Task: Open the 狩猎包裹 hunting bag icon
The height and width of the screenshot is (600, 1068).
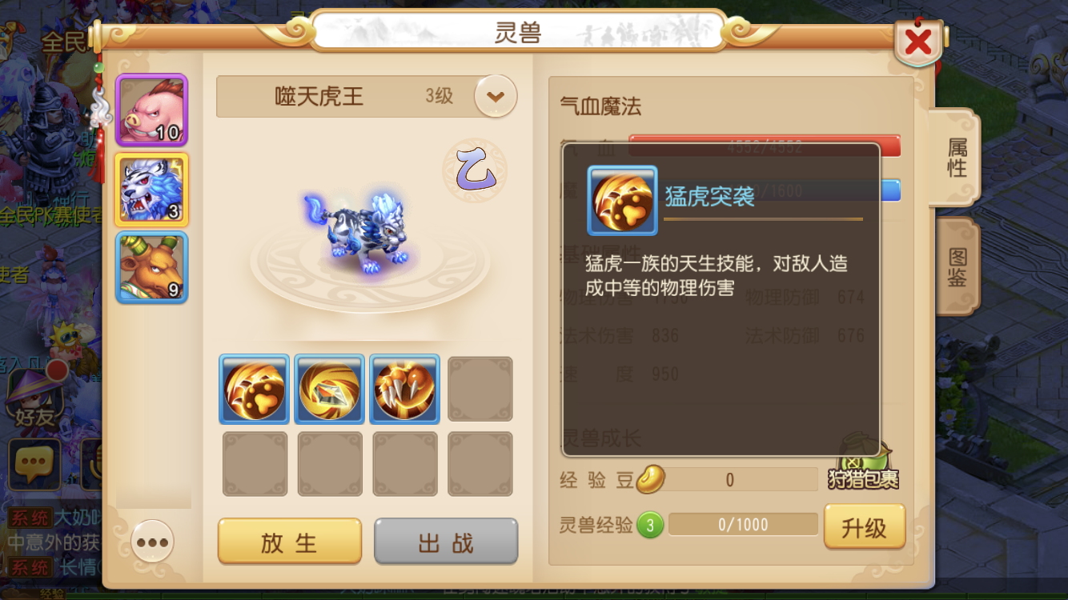Action: tap(863, 463)
